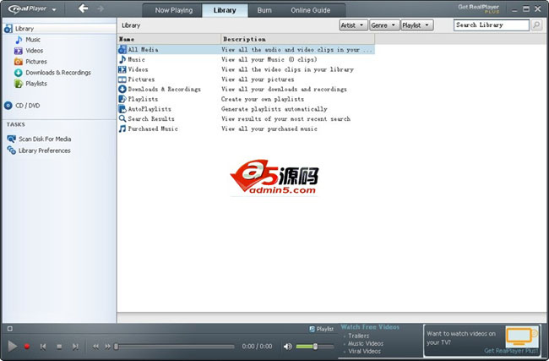Click 'Generate playlists automatically' description
The width and height of the screenshot is (549, 361).
[274, 109]
